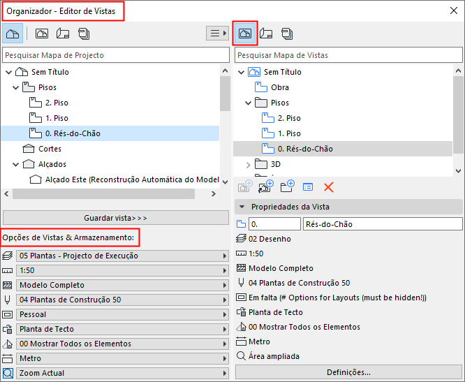Open the 00 Mostrar Todos os Elementos dropdown
The height and width of the screenshot is (382, 465).
point(122,344)
